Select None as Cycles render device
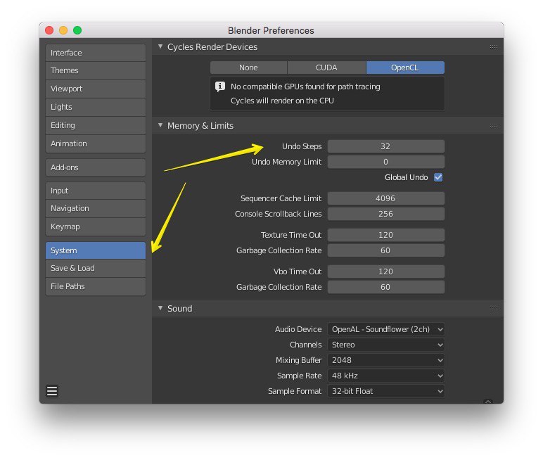The height and width of the screenshot is (460, 543). coord(248,68)
